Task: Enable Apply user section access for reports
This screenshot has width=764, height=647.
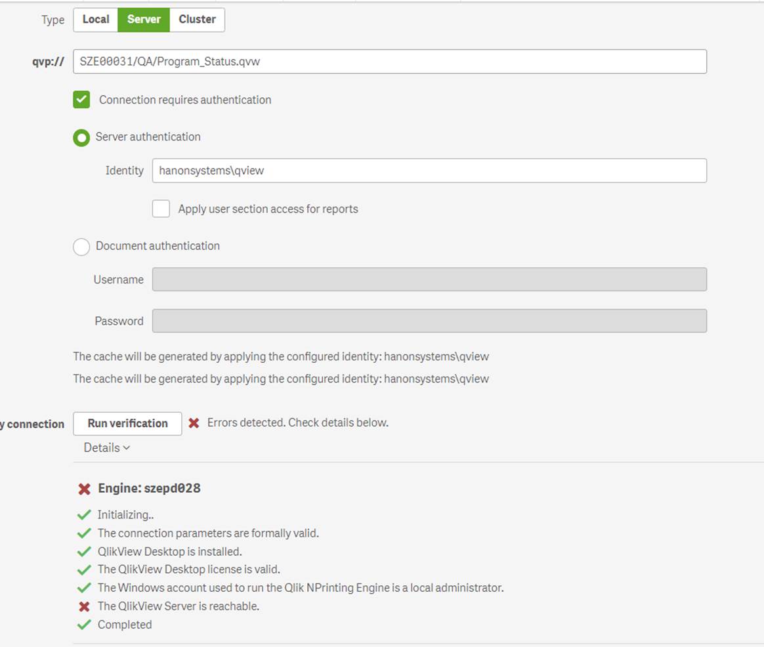Action: tap(161, 209)
